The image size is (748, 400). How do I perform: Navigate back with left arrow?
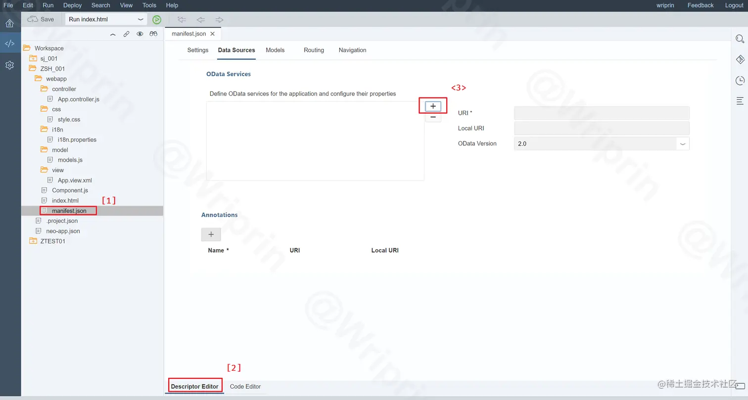pos(200,20)
